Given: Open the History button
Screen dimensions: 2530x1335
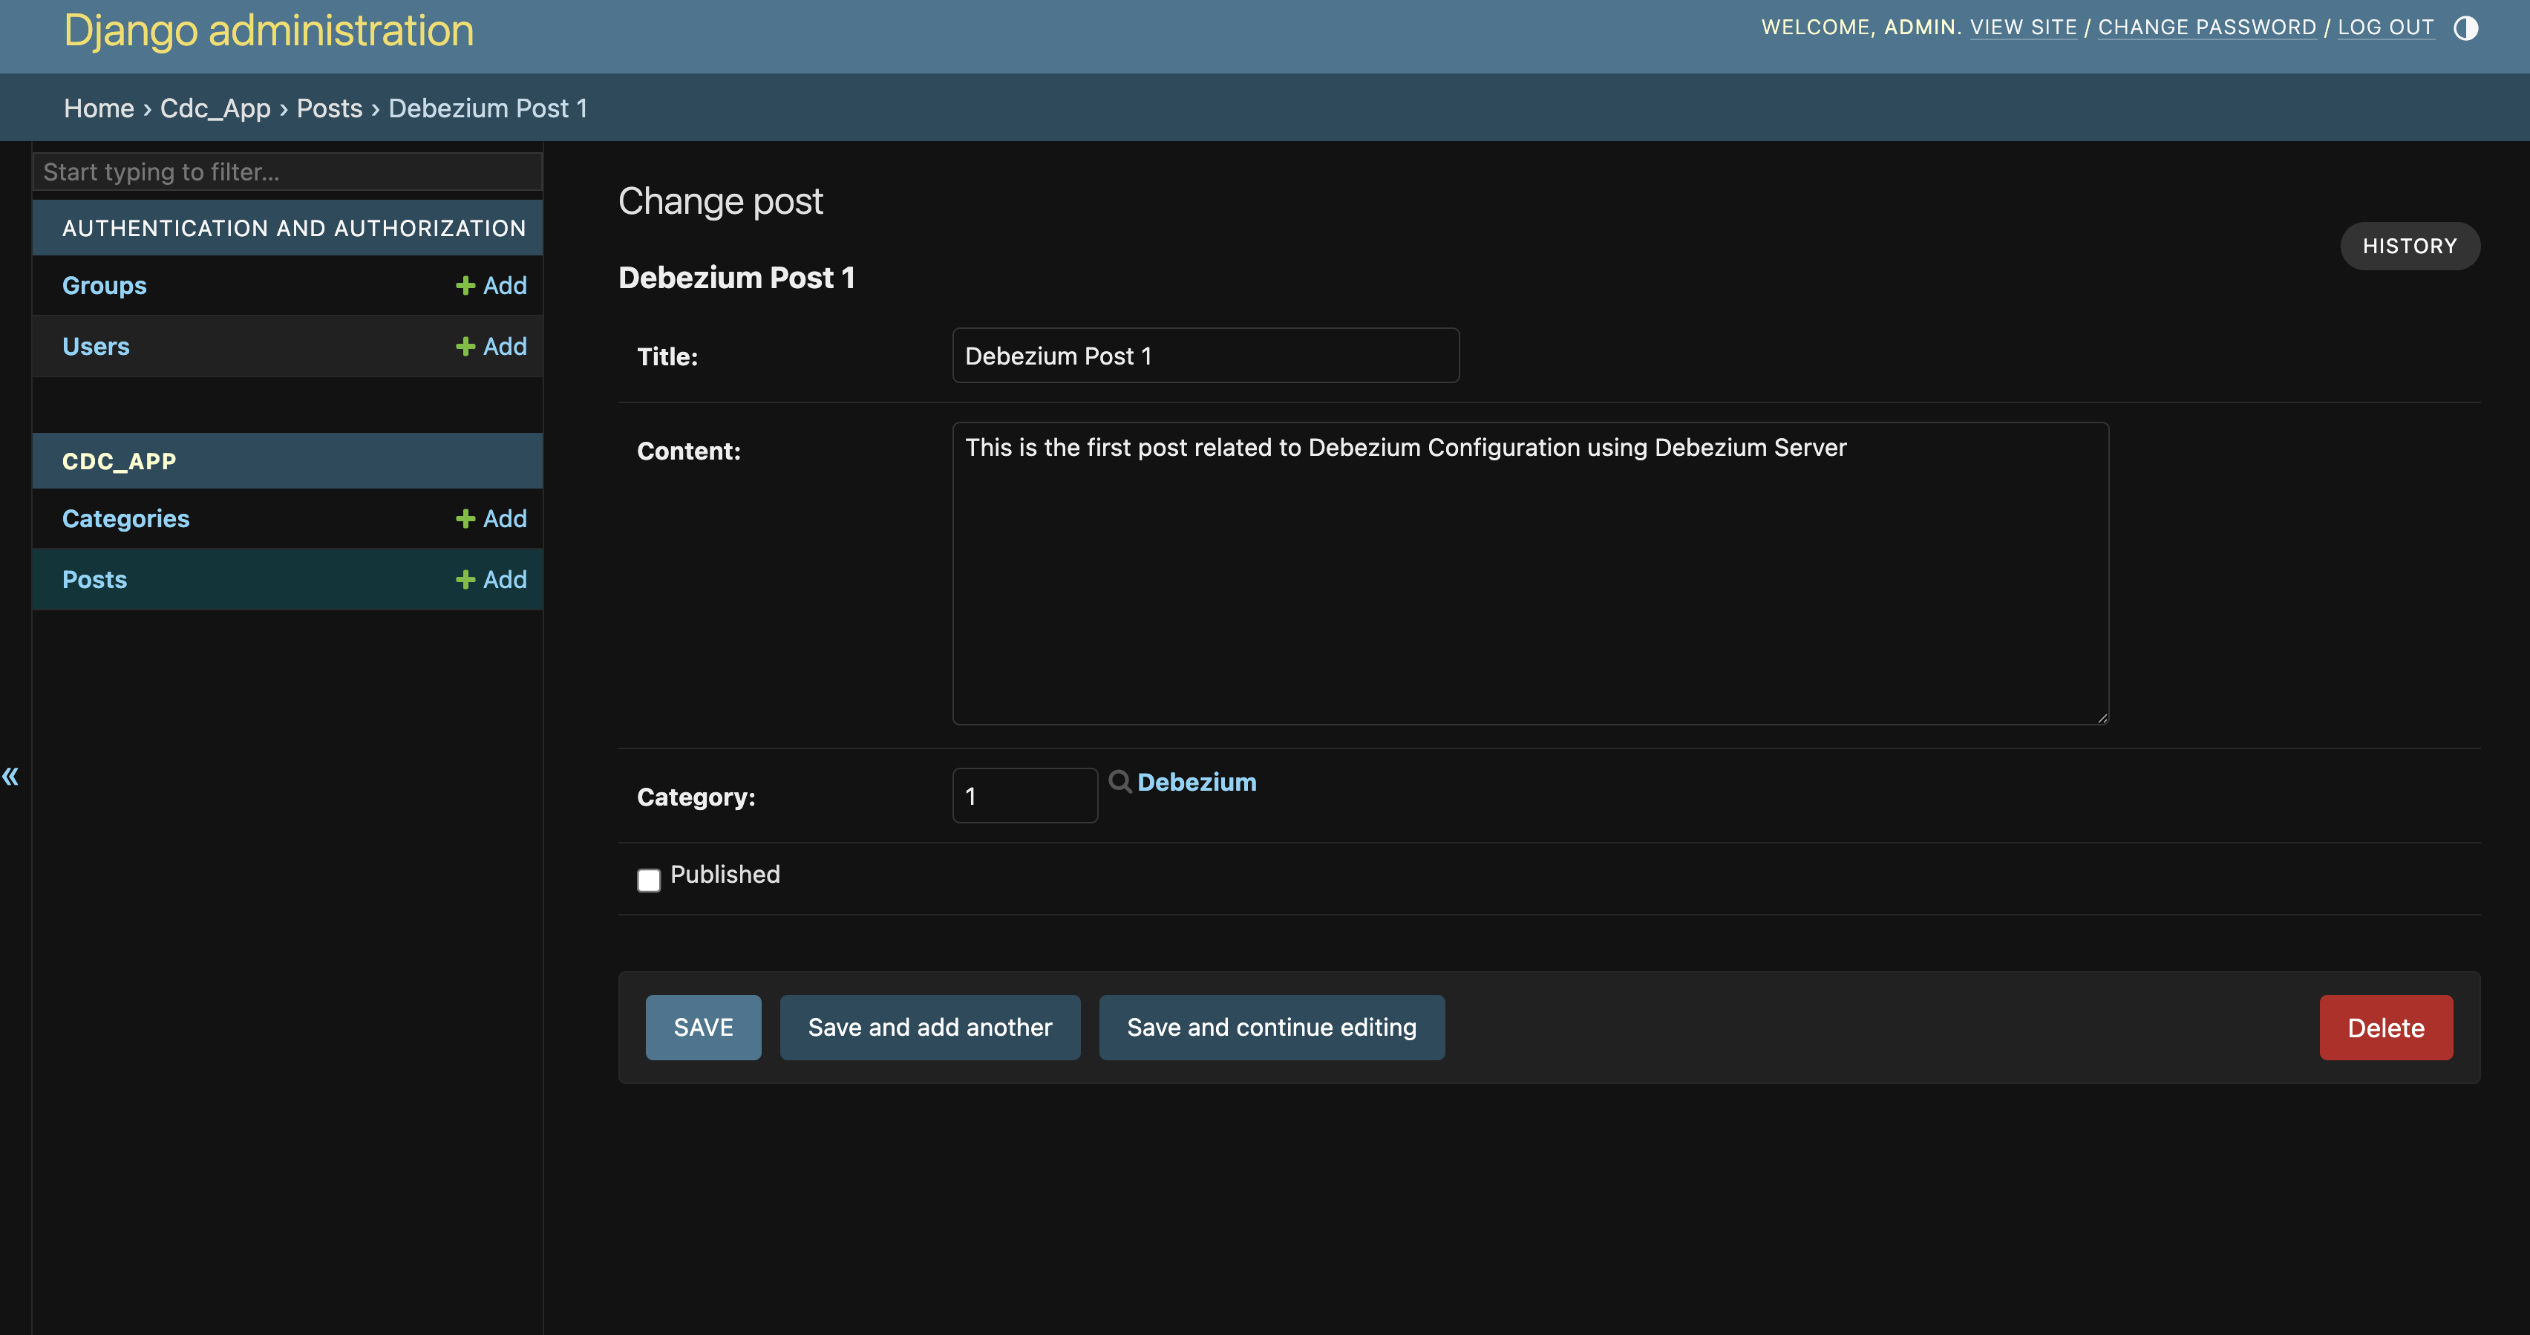Looking at the screenshot, I should point(2409,246).
